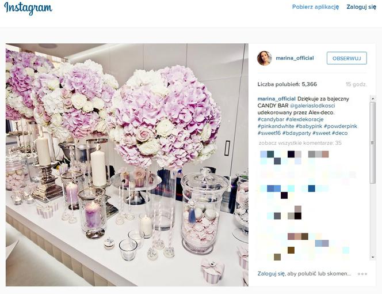Click the candy bar photo

(127, 165)
